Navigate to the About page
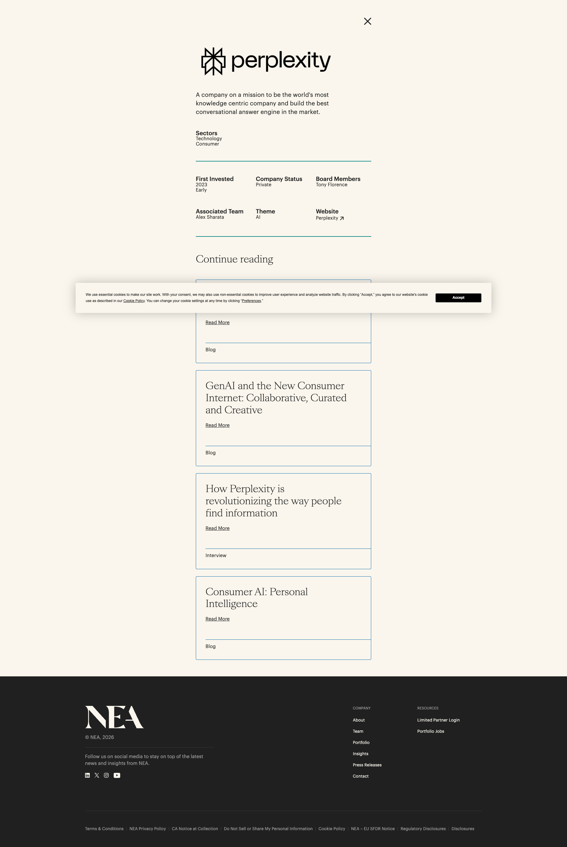The width and height of the screenshot is (567, 847). (x=358, y=720)
